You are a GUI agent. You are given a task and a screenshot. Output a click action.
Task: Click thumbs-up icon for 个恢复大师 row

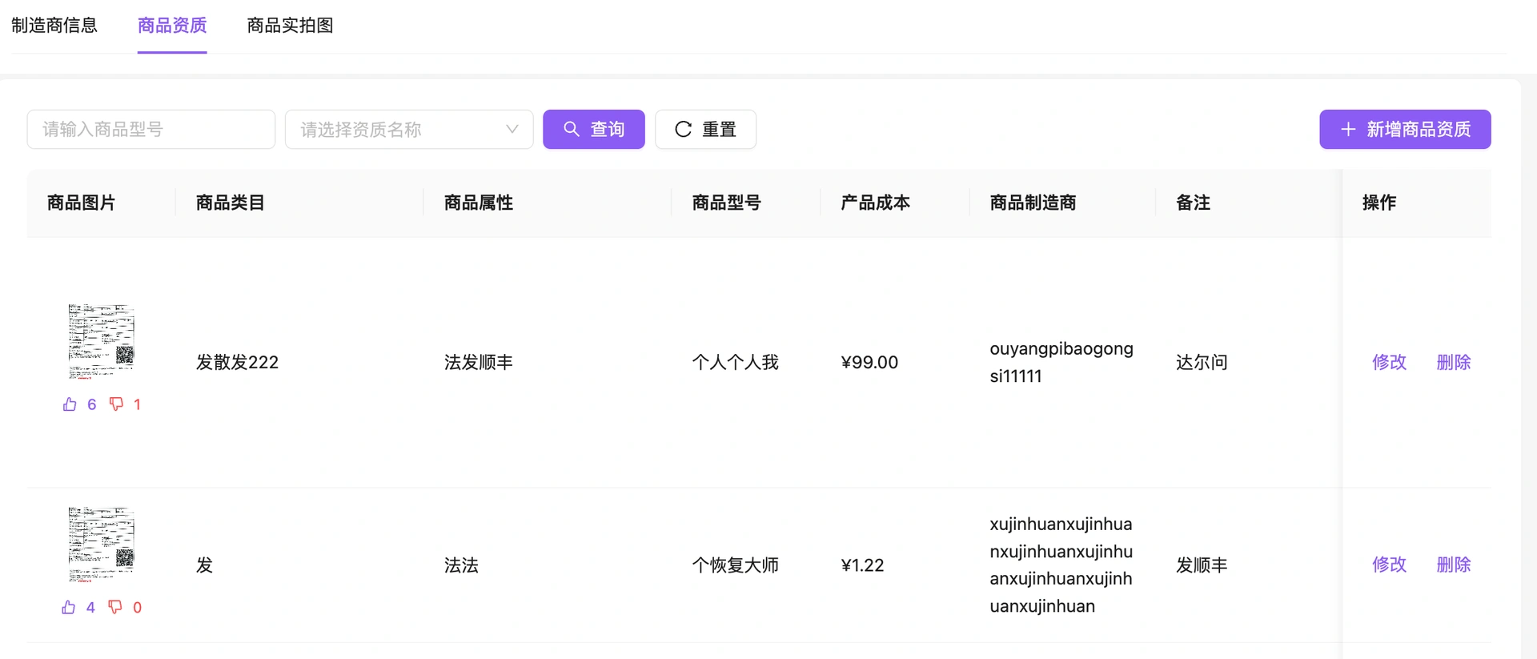pyautogui.click(x=69, y=608)
